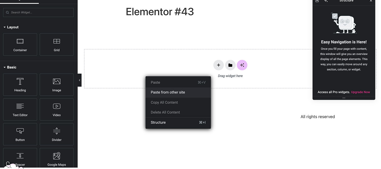Select the Button widget

point(20,134)
